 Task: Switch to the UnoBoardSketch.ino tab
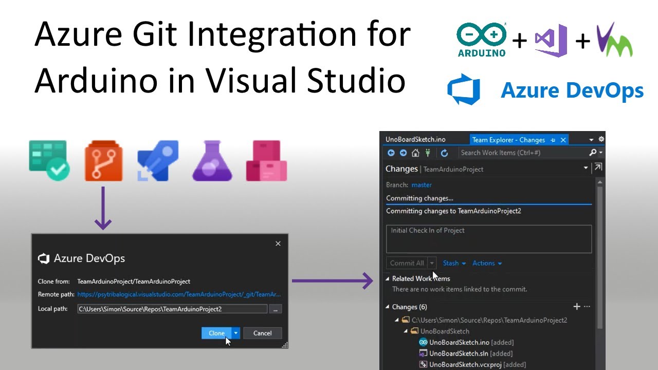416,139
